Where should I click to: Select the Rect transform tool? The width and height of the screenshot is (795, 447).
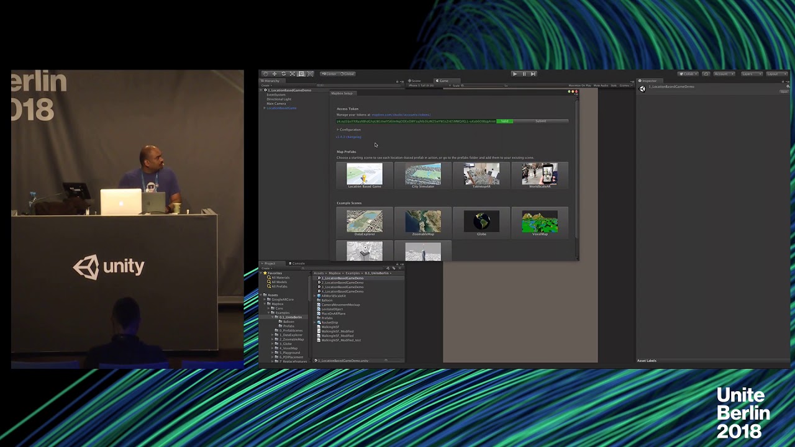click(x=301, y=74)
